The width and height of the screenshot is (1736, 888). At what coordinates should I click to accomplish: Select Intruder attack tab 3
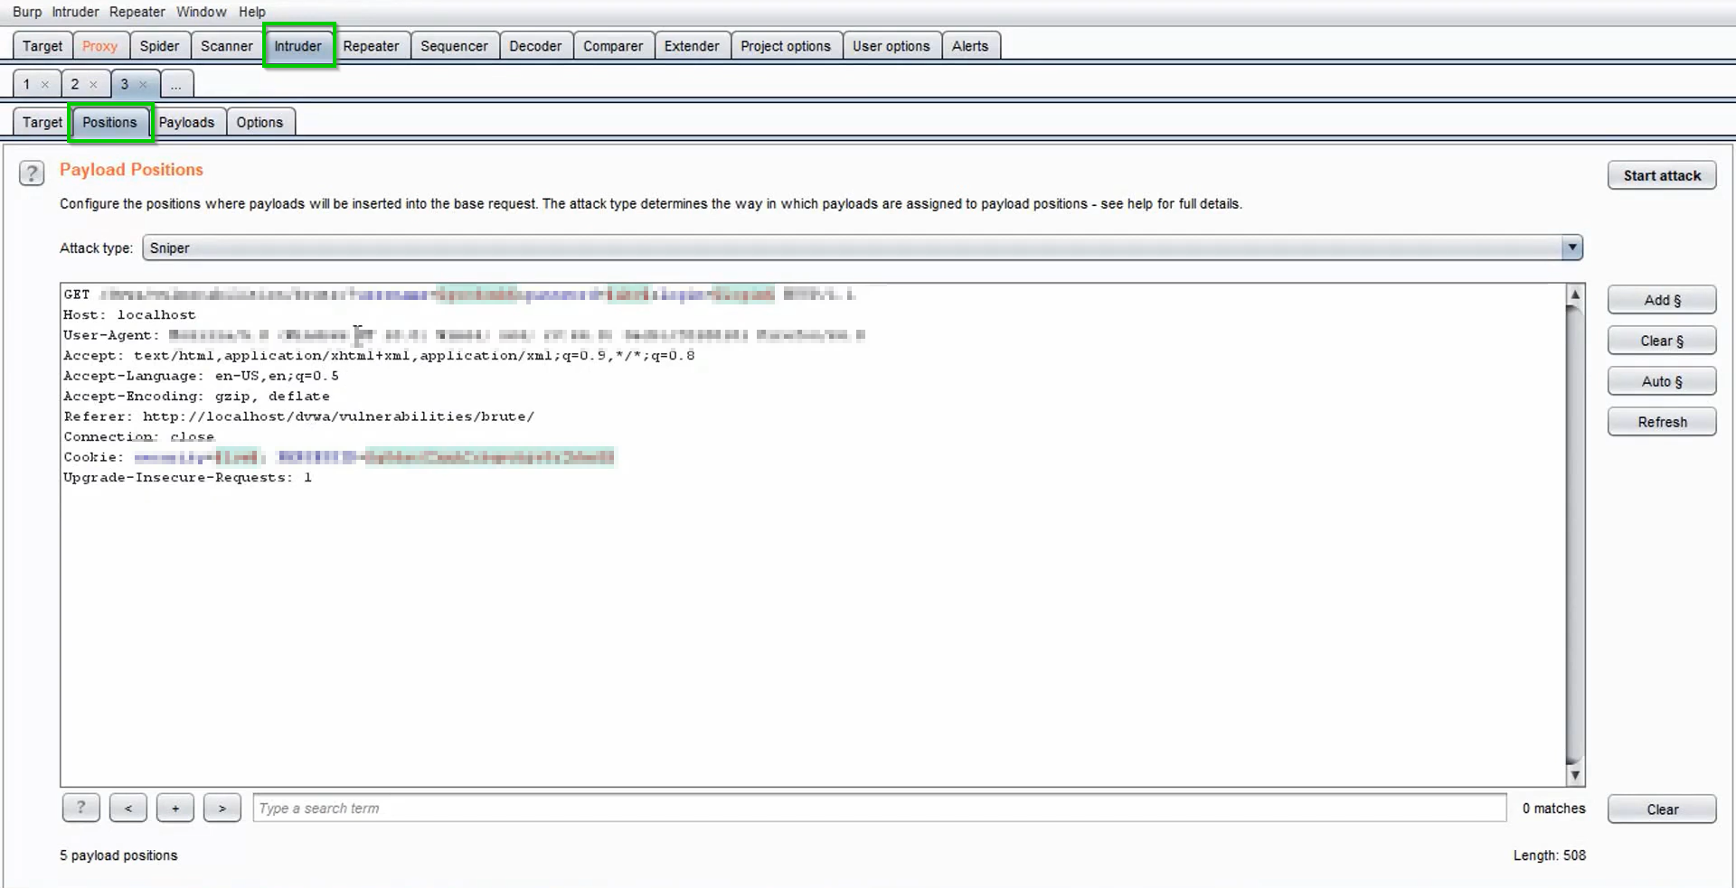coord(125,83)
